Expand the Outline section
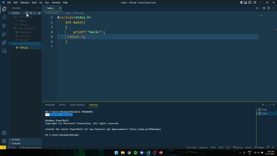The height and width of the screenshot is (156, 277). point(25,140)
